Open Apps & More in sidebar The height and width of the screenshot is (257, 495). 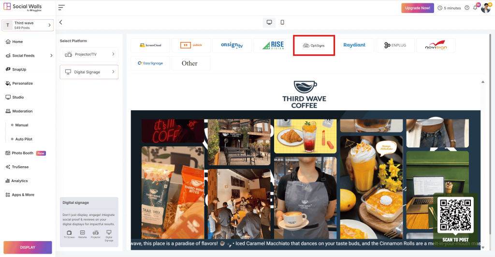20,195
